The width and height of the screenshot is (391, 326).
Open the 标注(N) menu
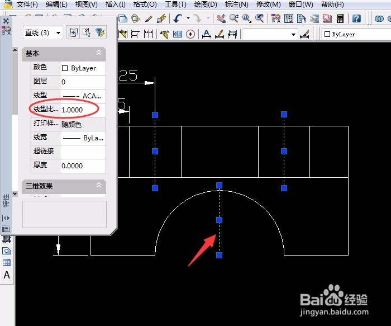236,4
